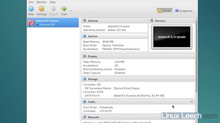Viewport: 220px width, 123px height.
Task: Click the debian8.5.0-jessie preview thumbnail
Action: click(172, 37)
